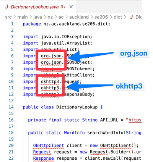Open the src breadcrumb segment
Image resolution: width=153 pixels, height=162 pixels.
pos(8,17)
